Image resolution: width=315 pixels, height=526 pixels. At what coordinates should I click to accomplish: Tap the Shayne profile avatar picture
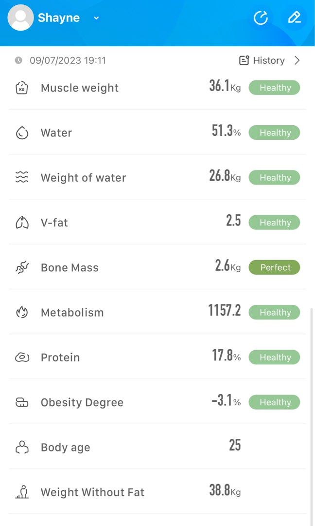coord(20,18)
